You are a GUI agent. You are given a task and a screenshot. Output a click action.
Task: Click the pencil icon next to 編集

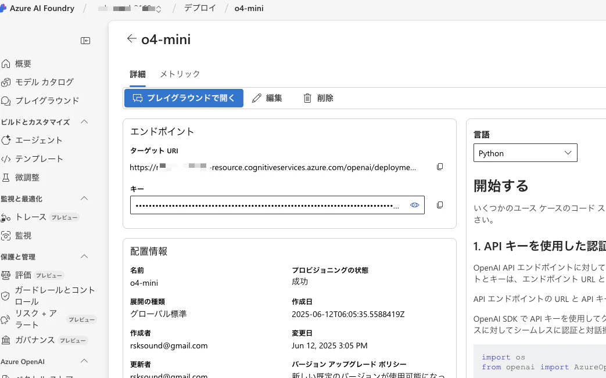[257, 98]
